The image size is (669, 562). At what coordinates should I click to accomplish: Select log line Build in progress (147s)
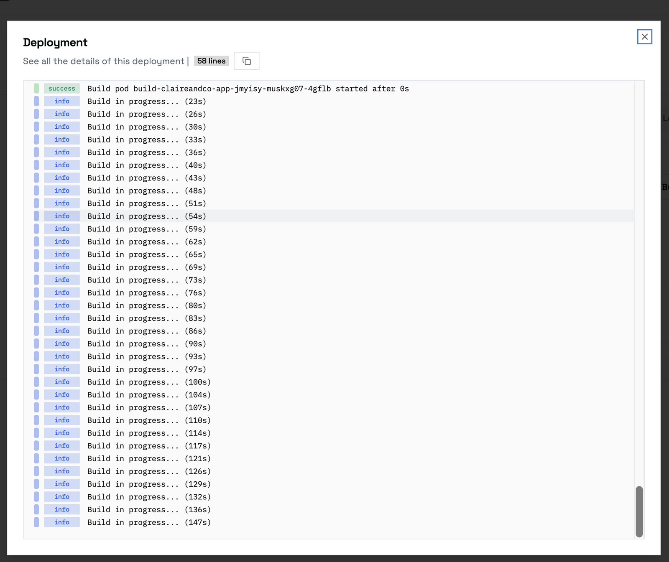pos(329,522)
